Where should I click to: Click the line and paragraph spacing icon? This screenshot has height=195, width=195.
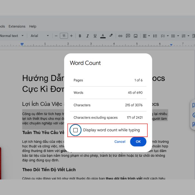coord(155,36)
